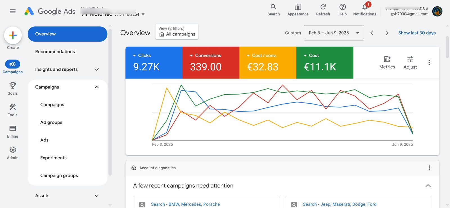Viewport: 450px width, 208px height.
Task: Click the gyb7030@gmail.com account email
Action: [409, 14]
